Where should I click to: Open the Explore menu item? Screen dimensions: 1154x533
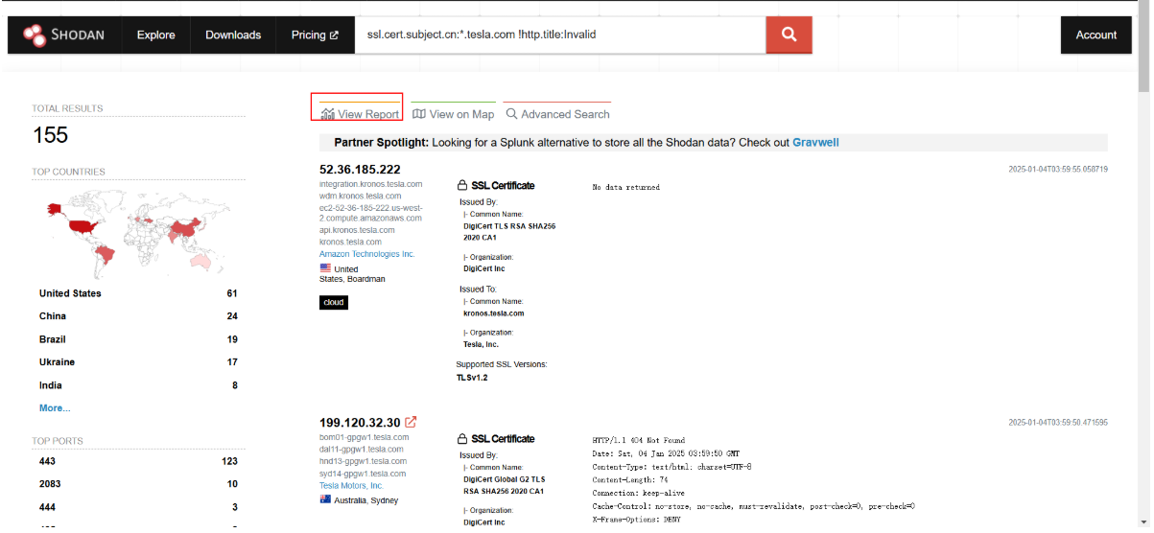coord(155,35)
